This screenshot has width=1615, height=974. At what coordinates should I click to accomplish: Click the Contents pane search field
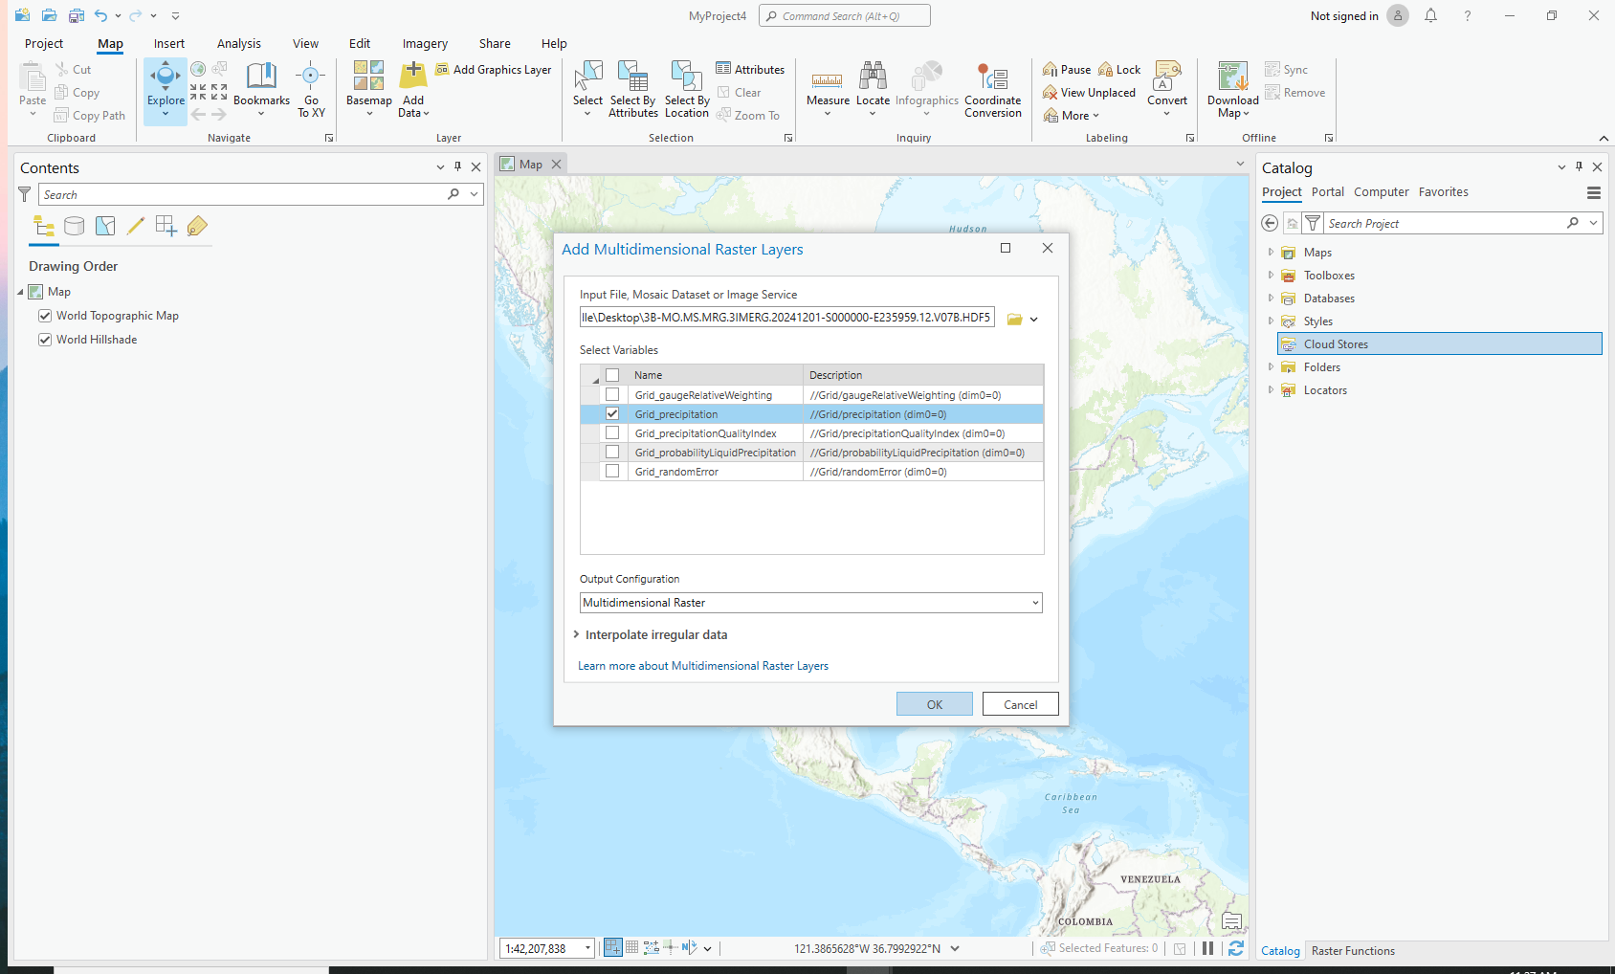point(244,195)
